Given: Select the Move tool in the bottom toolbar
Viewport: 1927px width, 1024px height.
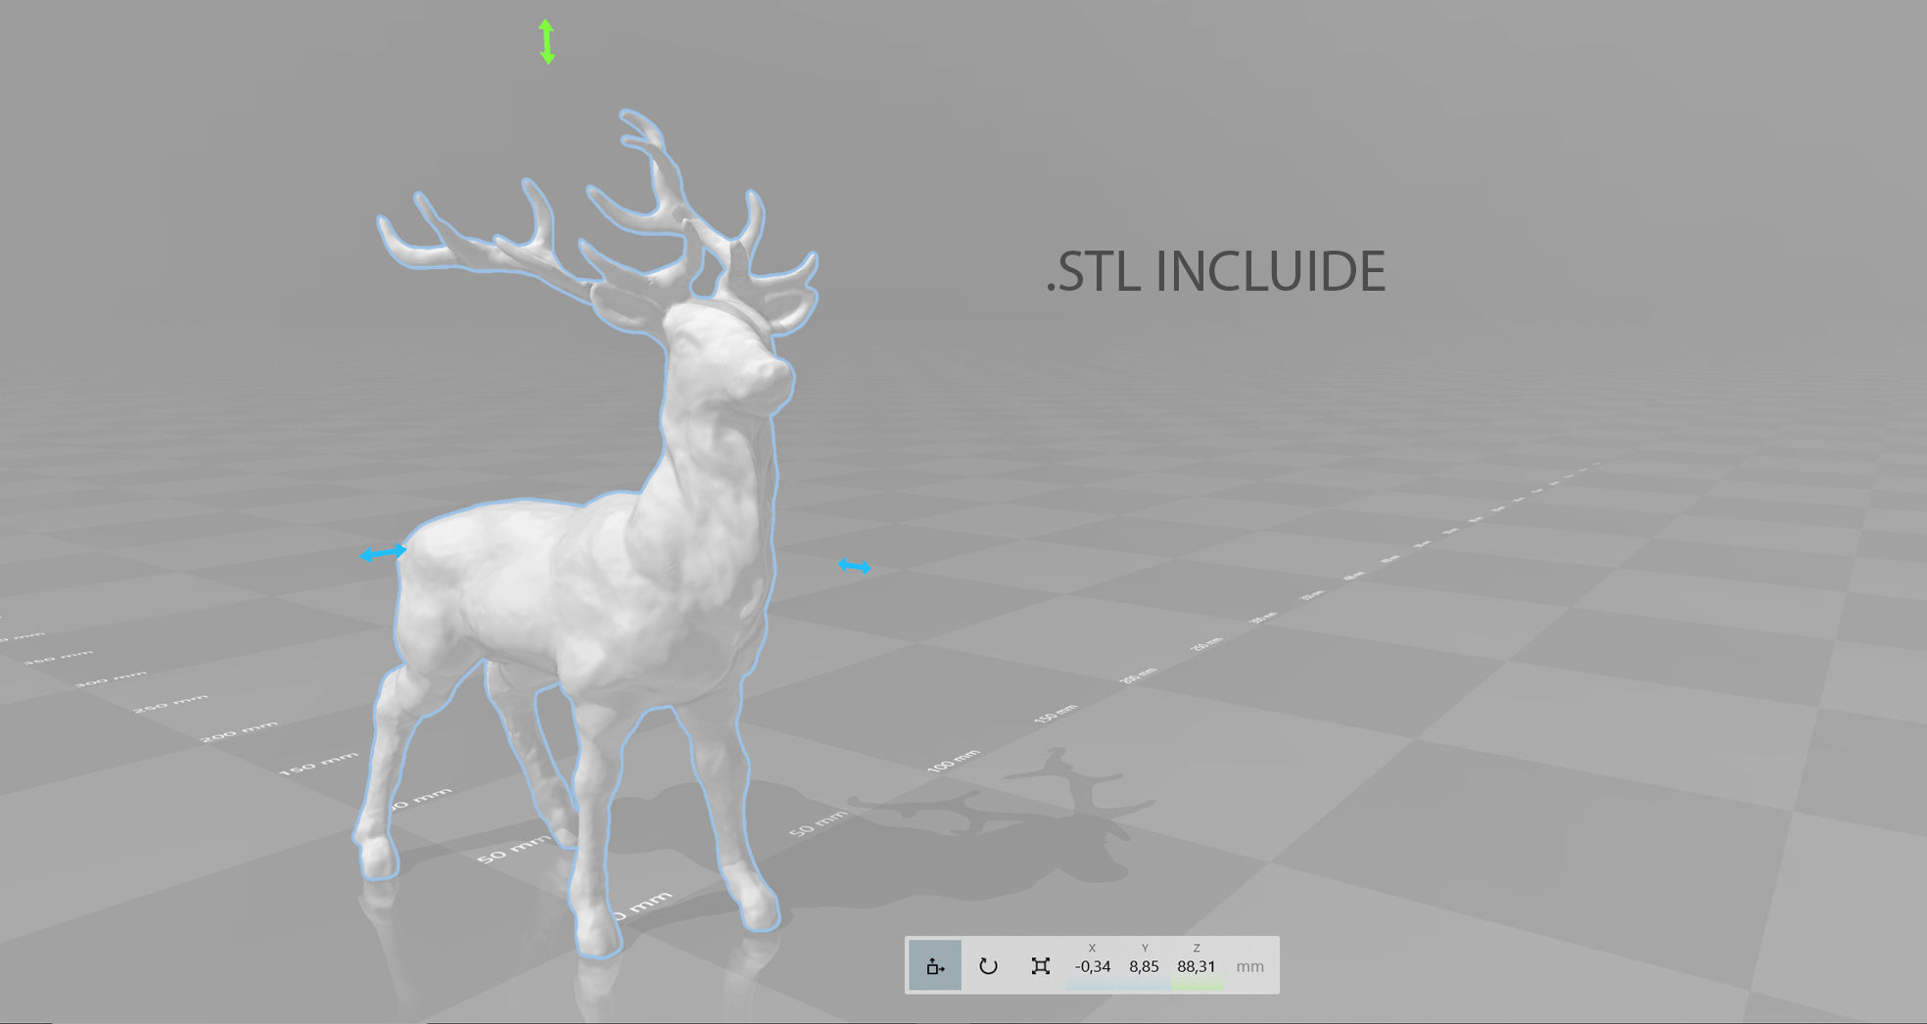Looking at the screenshot, I should coord(935,966).
